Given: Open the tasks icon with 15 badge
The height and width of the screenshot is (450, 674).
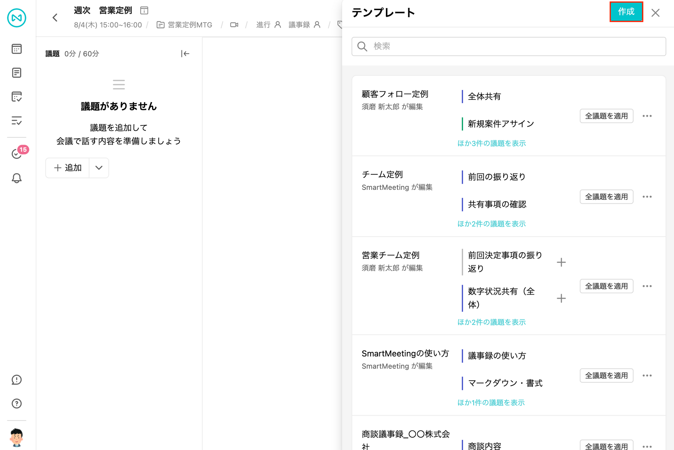Looking at the screenshot, I should coord(17,154).
